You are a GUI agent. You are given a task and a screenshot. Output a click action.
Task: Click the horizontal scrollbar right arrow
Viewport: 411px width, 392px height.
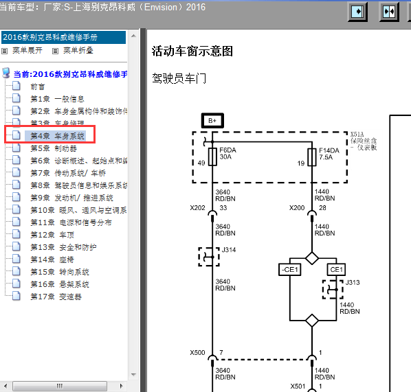coord(121,386)
